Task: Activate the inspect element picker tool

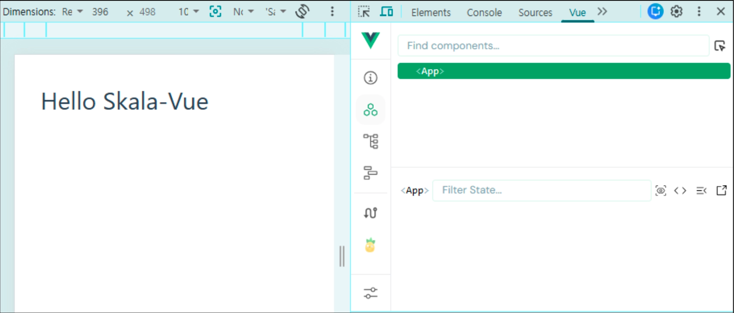Action: click(x=364, y=12)
